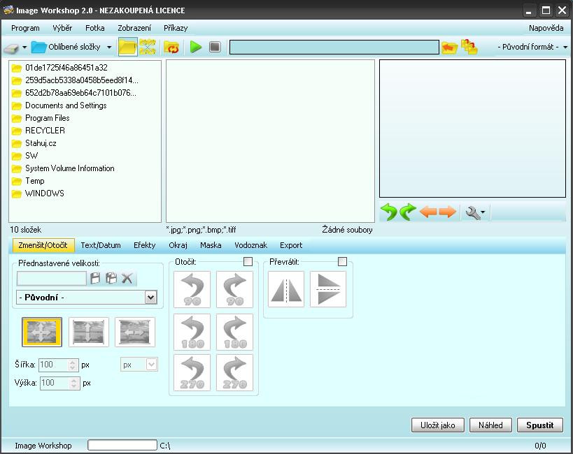
Task: Expand the drive selector dropdown arrow
Action: pyautogui.click(x=24, y=47)
